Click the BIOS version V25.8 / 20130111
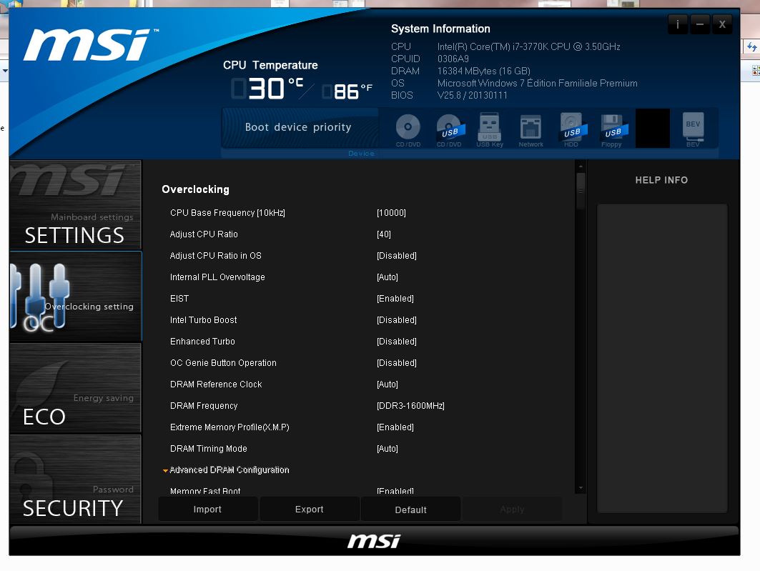This screenshot has width=760, height=571. point(472,96)
